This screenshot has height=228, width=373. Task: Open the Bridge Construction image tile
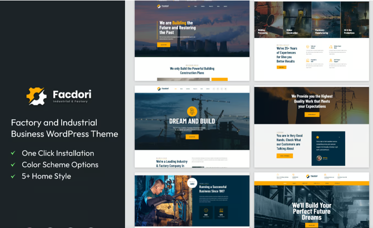[x=298, y=20]
